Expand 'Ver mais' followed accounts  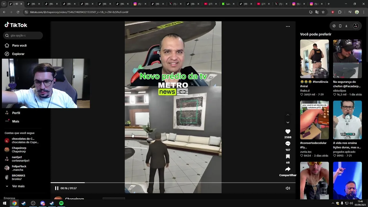18,186
